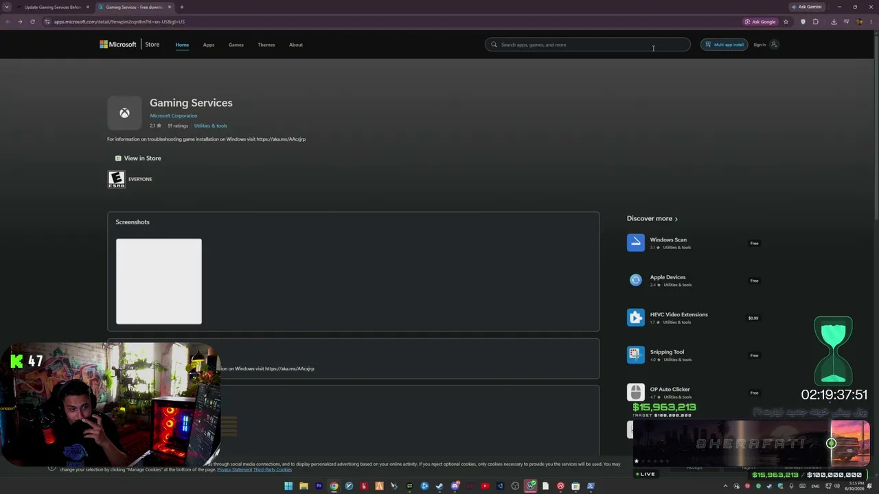Open the Xbox Gaming Services app icon
The width and height of the screenshot is (879, 494).
click(124, 113)
